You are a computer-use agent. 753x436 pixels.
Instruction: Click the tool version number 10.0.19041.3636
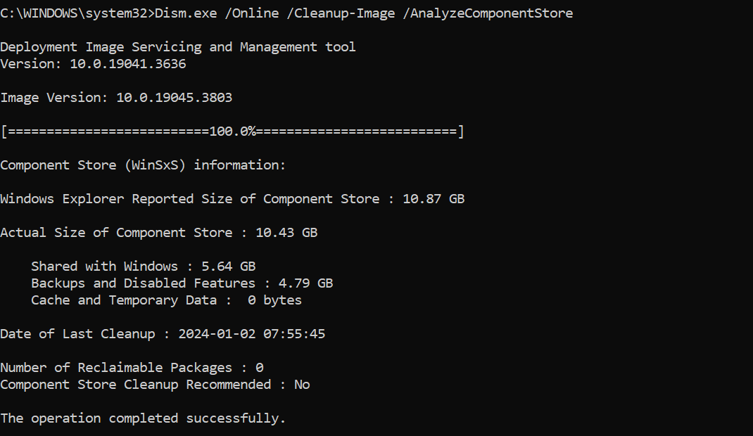[127, 64]
